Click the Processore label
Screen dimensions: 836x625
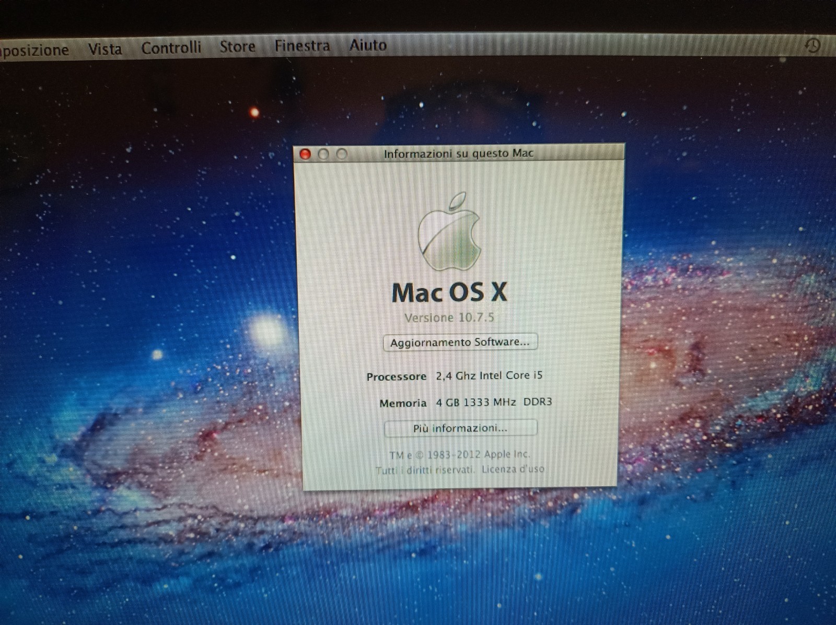click(x=397, y=376)
